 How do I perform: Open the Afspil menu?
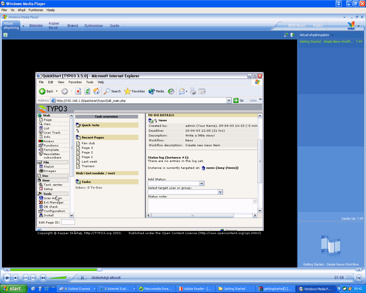[x=21, y=10]
